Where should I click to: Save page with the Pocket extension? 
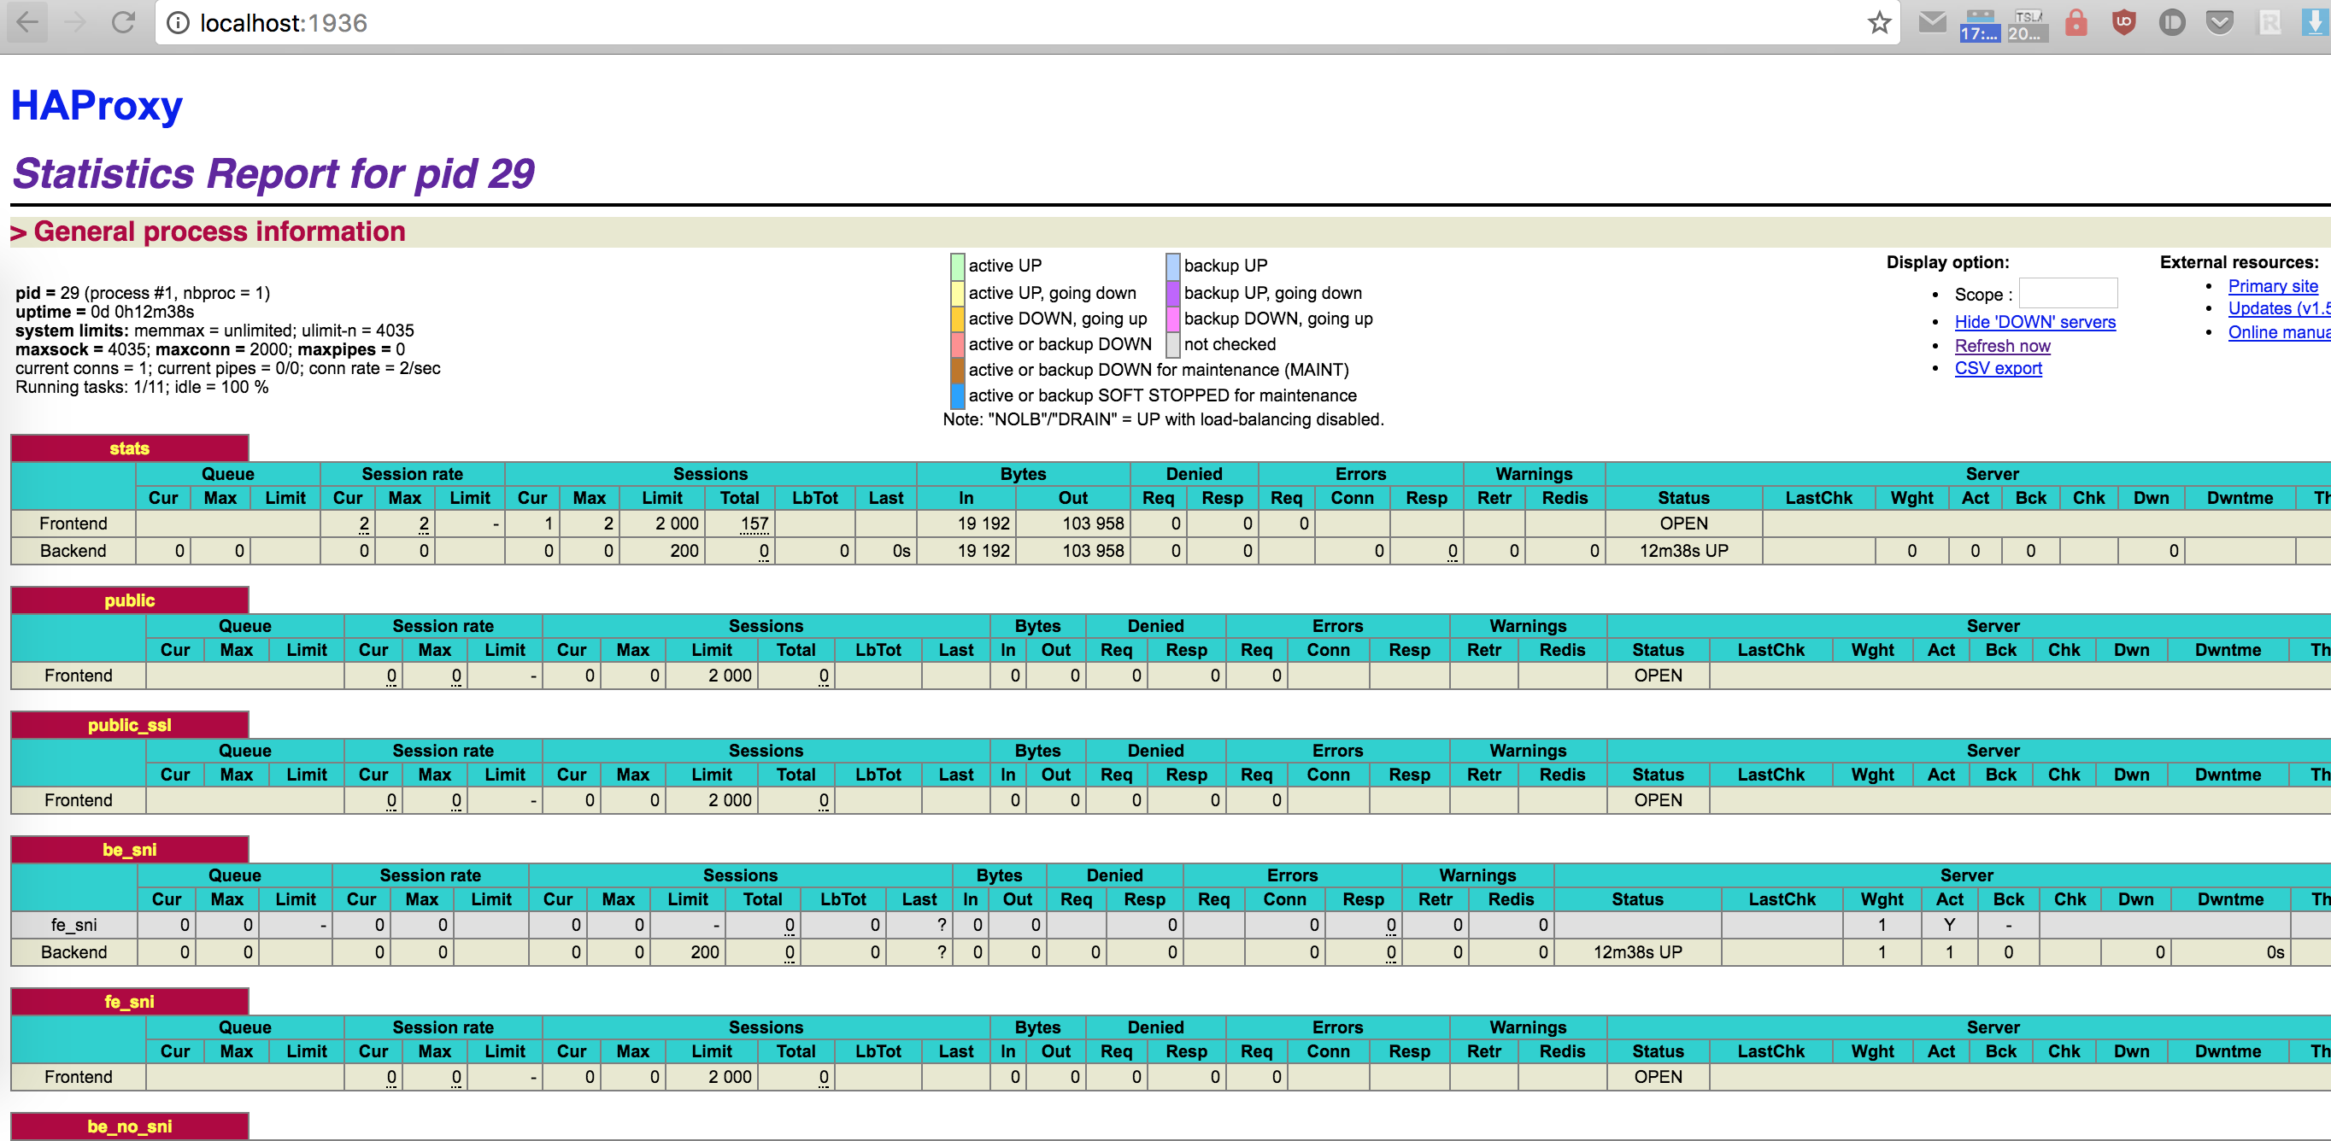click(x=2220, y=21)
